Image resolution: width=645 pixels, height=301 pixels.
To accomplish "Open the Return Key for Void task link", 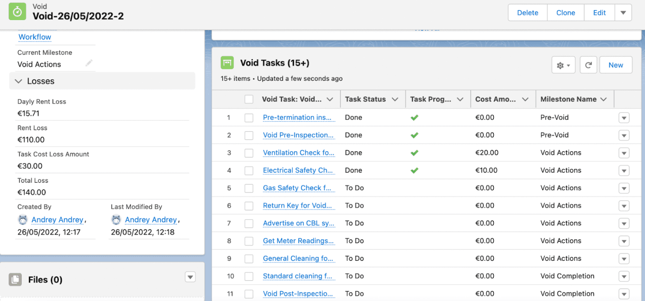I will 297,205.
